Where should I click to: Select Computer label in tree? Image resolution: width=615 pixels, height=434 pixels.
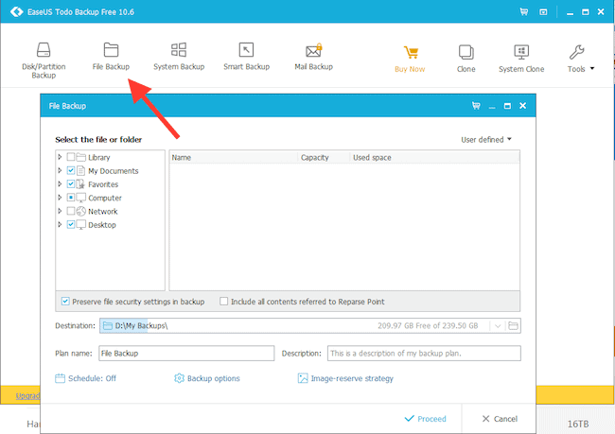tap(105, 198)
